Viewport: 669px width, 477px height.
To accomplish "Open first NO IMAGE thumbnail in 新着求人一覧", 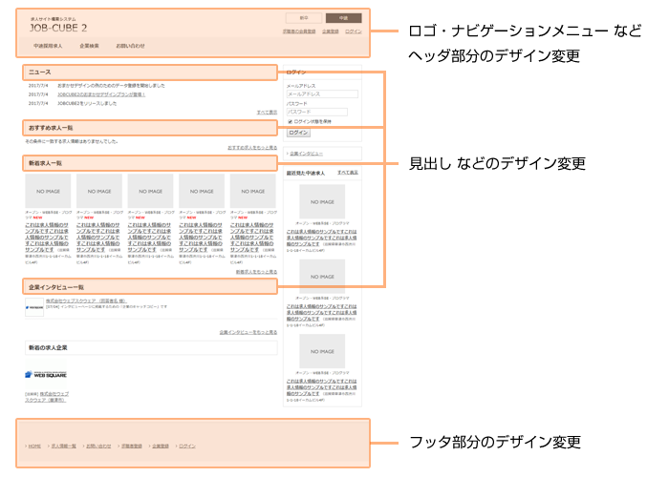I will click(x=48, y=191).
